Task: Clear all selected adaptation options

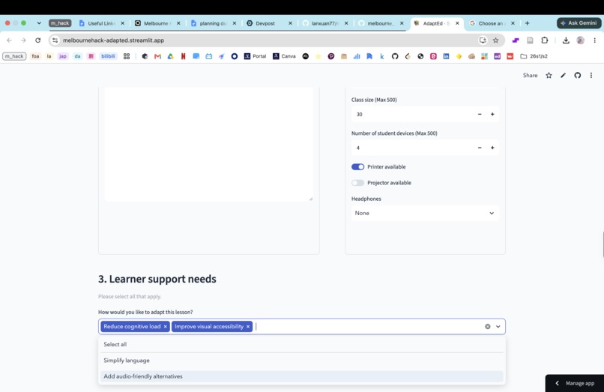Action: tap(488, 327)
